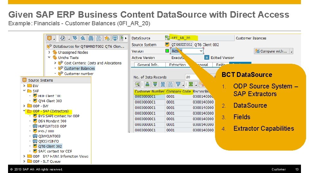Open the Version dropdown showing Active

coord(201,51)
